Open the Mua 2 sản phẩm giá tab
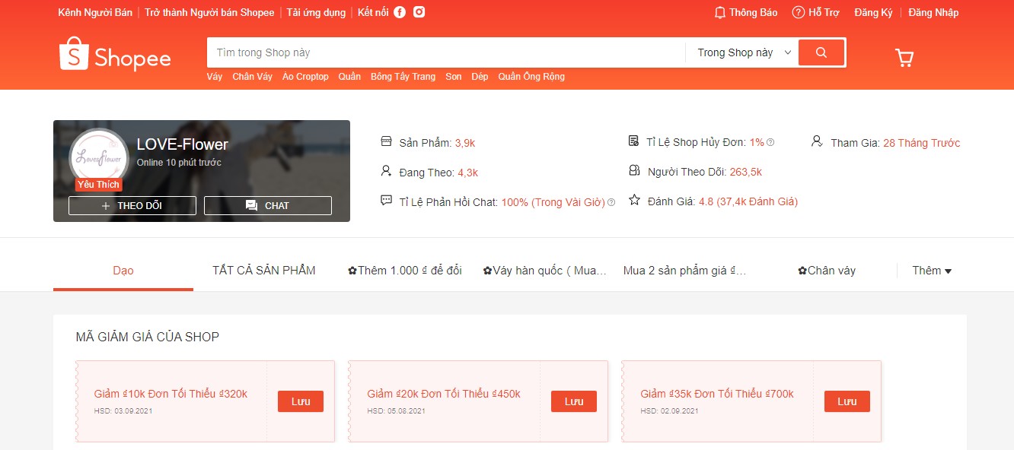The width and height of the screenshot is (1014, 450). click(x=685, y=271)
